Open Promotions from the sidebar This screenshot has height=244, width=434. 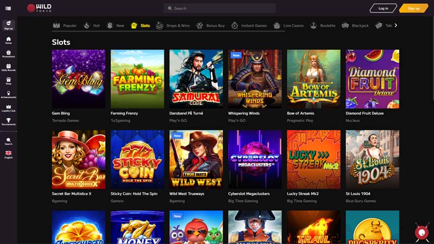pyautogui.click(x=8, y=53)
